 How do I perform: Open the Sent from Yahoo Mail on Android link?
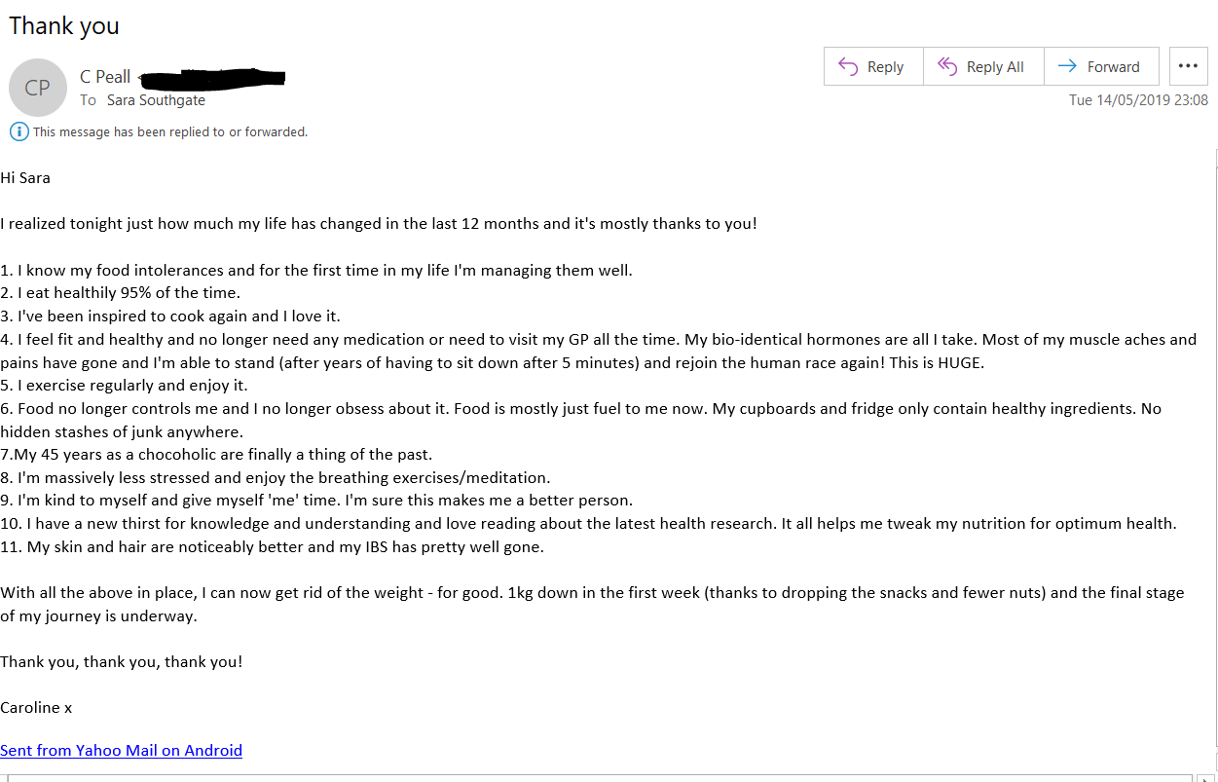click(121, 750)
